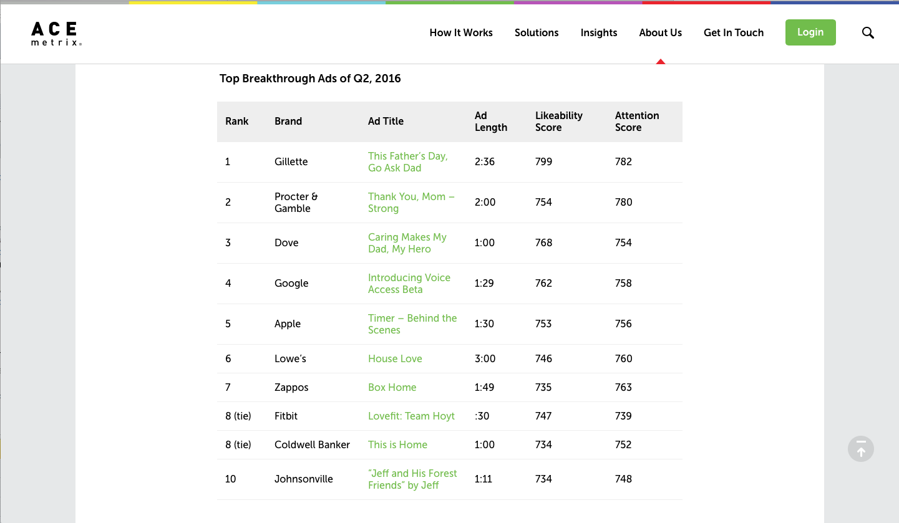The width and height of the screenshot is (899, 523).
Task: Click the Ad Title column header
Action: pos(386,122)
